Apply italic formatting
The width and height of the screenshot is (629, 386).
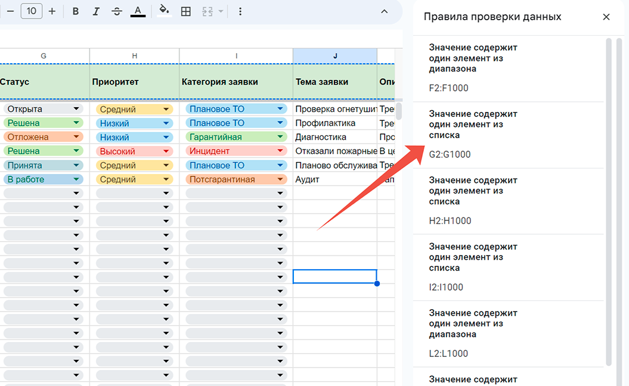[96, 11]
